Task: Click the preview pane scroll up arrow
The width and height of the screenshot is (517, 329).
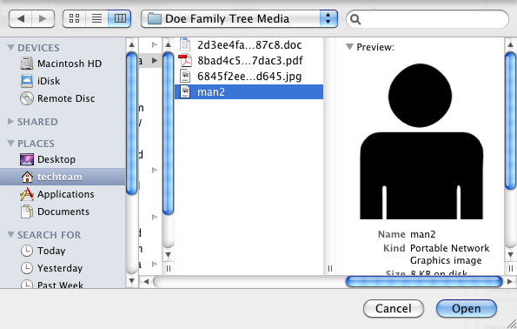Action: (510, 44)
